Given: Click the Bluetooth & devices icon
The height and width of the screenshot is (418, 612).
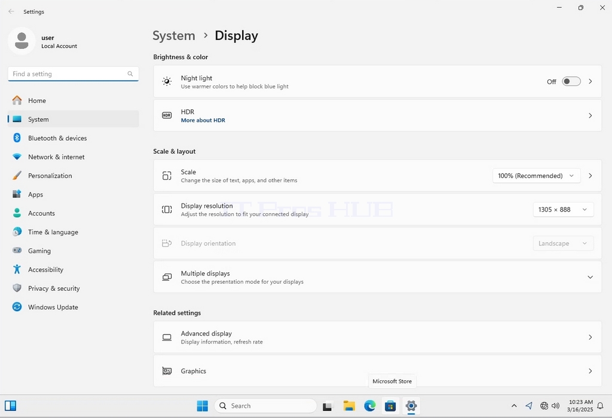Looking at the screenshot, I should coord(17,138).
